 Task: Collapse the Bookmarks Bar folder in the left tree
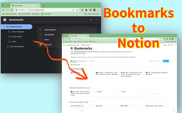pos(4,27)
